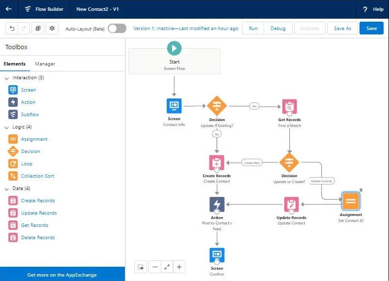389x281 pixels.
Task: Select Create Records icon in toolbox
Action: pyautogui.click(x=13, y=201)
